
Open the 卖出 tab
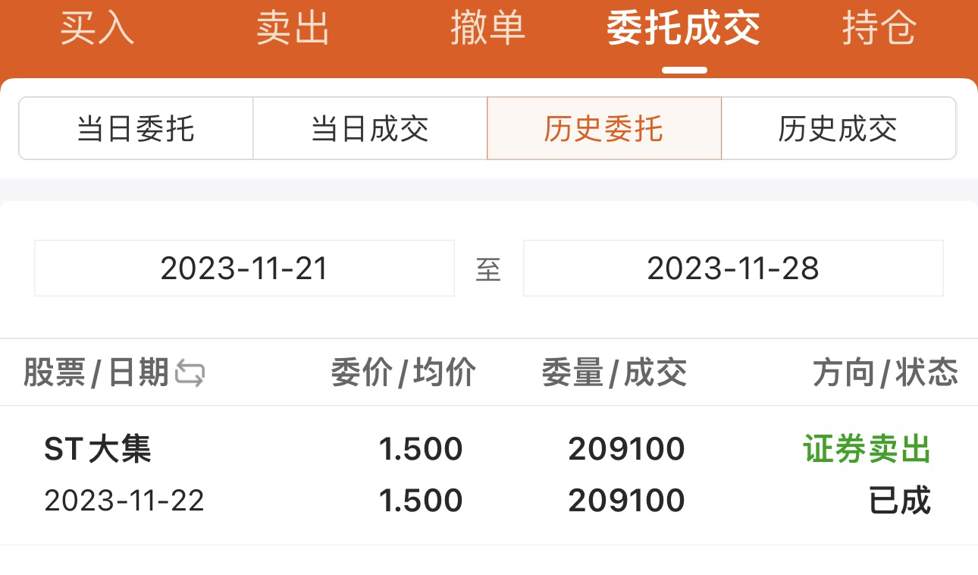pos(293,29)
